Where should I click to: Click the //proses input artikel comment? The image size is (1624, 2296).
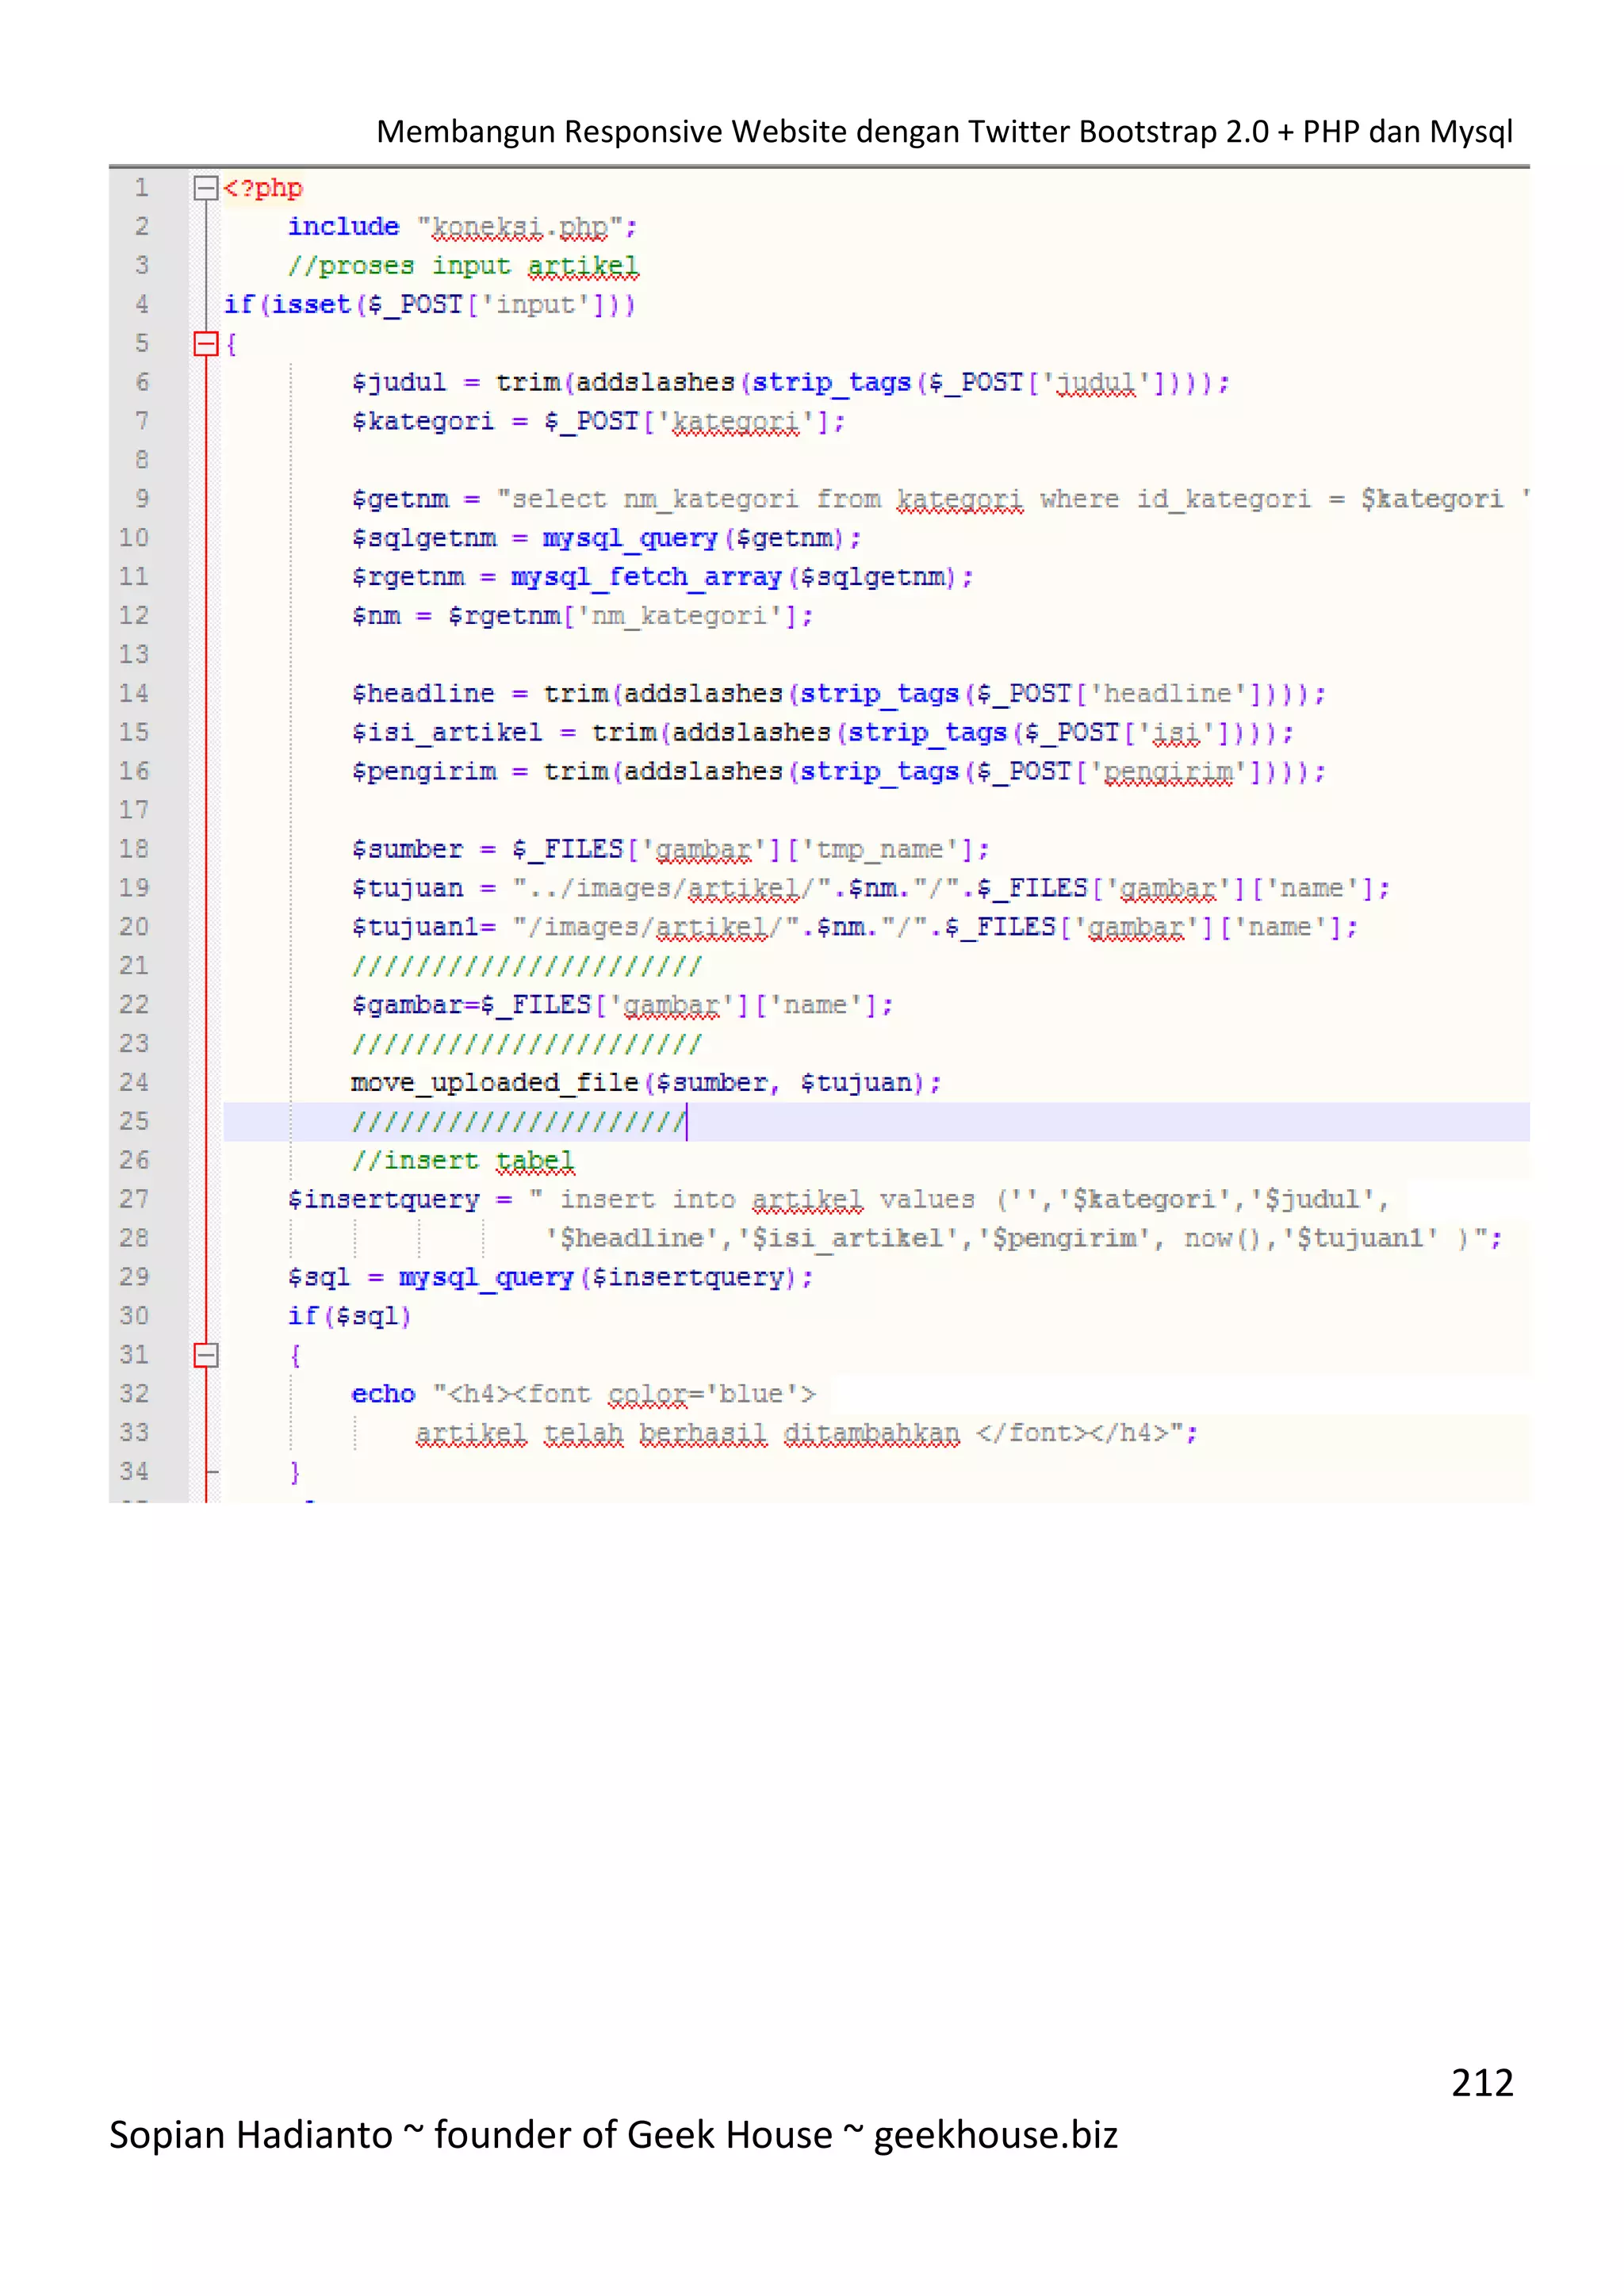click(x=463, y=266)
